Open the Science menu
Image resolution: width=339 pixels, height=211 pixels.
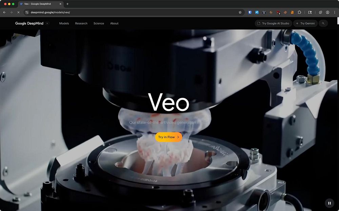(99, 23)
